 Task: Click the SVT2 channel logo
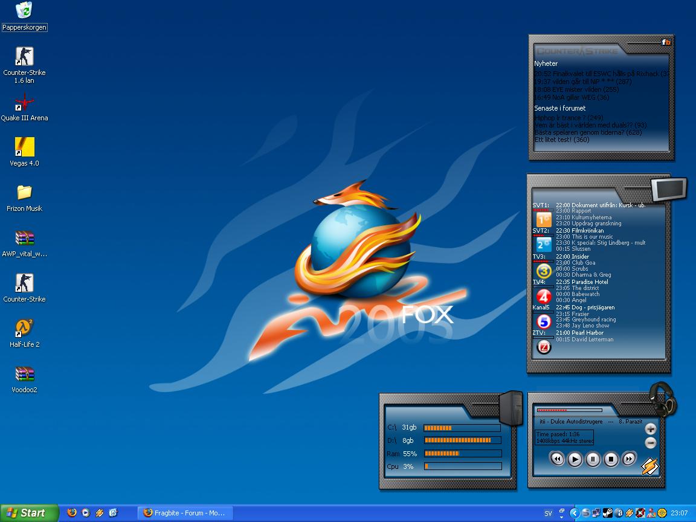click(x=544, y=245)
